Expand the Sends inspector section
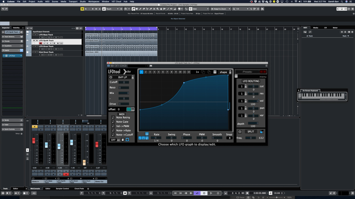Image resolution: width=355 pixels, height=199 pixels. pos(3,120)
